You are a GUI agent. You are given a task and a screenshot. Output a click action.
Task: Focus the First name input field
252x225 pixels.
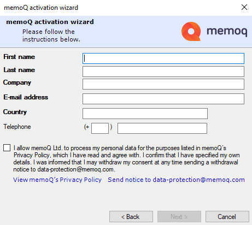(163, 58)
